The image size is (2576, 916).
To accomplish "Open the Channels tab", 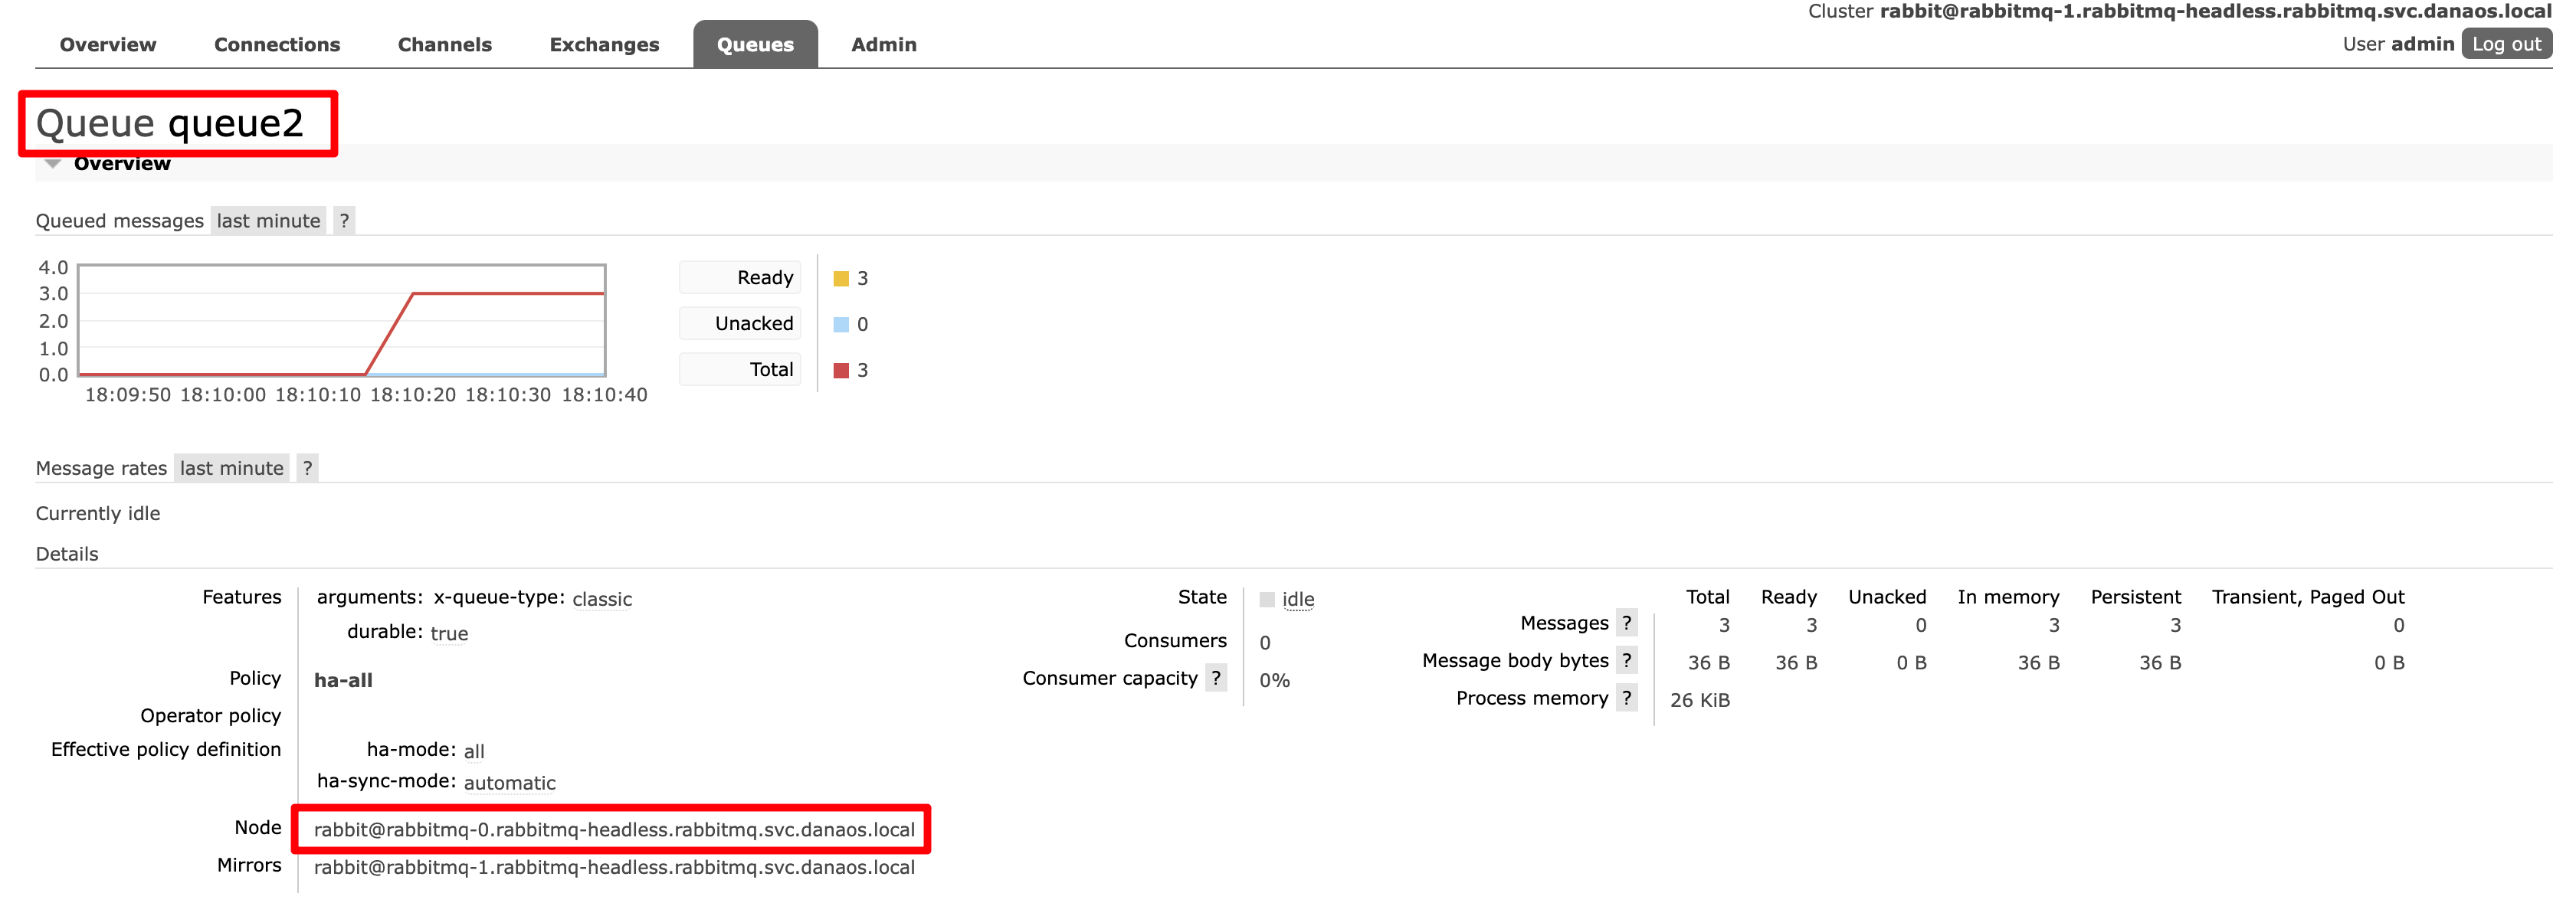I will point(444,45).
